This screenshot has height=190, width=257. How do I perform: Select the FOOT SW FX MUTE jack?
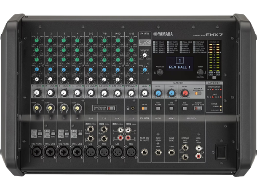point(145,152)
